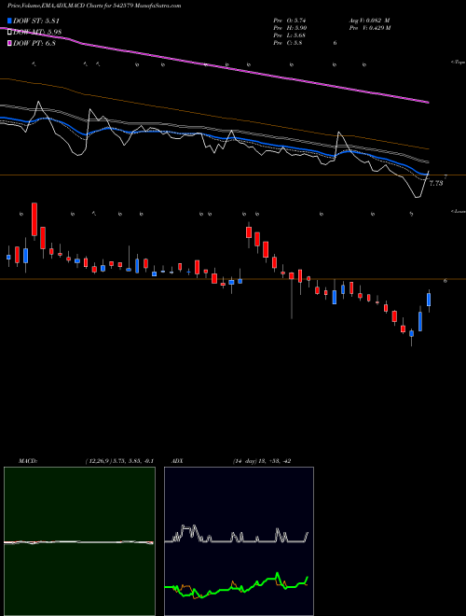This screenshot has width=466, height=616.
Task: Click the ADX (14 day) values text
Action: 261,461
